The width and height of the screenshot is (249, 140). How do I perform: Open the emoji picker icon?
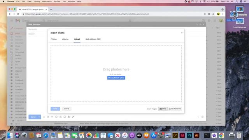click(56, 117)
